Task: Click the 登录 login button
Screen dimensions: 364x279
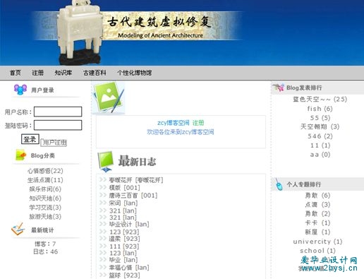Action: tap(30, 139)
